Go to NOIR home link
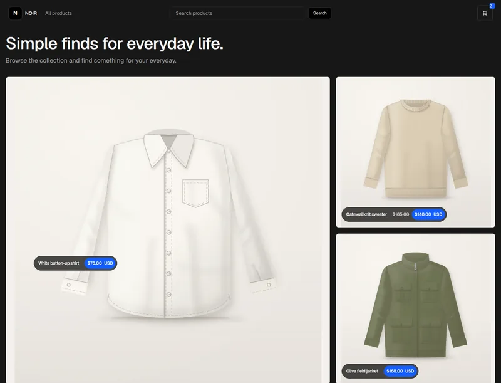501x383 pixels. [31, 13]
